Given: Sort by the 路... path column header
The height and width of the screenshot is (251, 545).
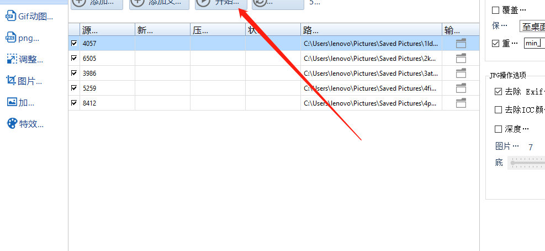Looking at the screenshot, I should pyautogui.click(x=372, y=30).
